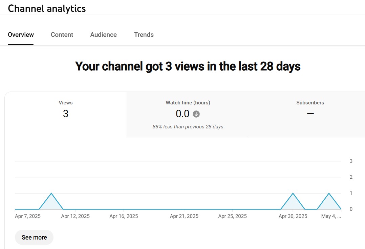Click the Apr 7, 2025 axis label
The image size is (365, 249).
click(x=28, y=216)
